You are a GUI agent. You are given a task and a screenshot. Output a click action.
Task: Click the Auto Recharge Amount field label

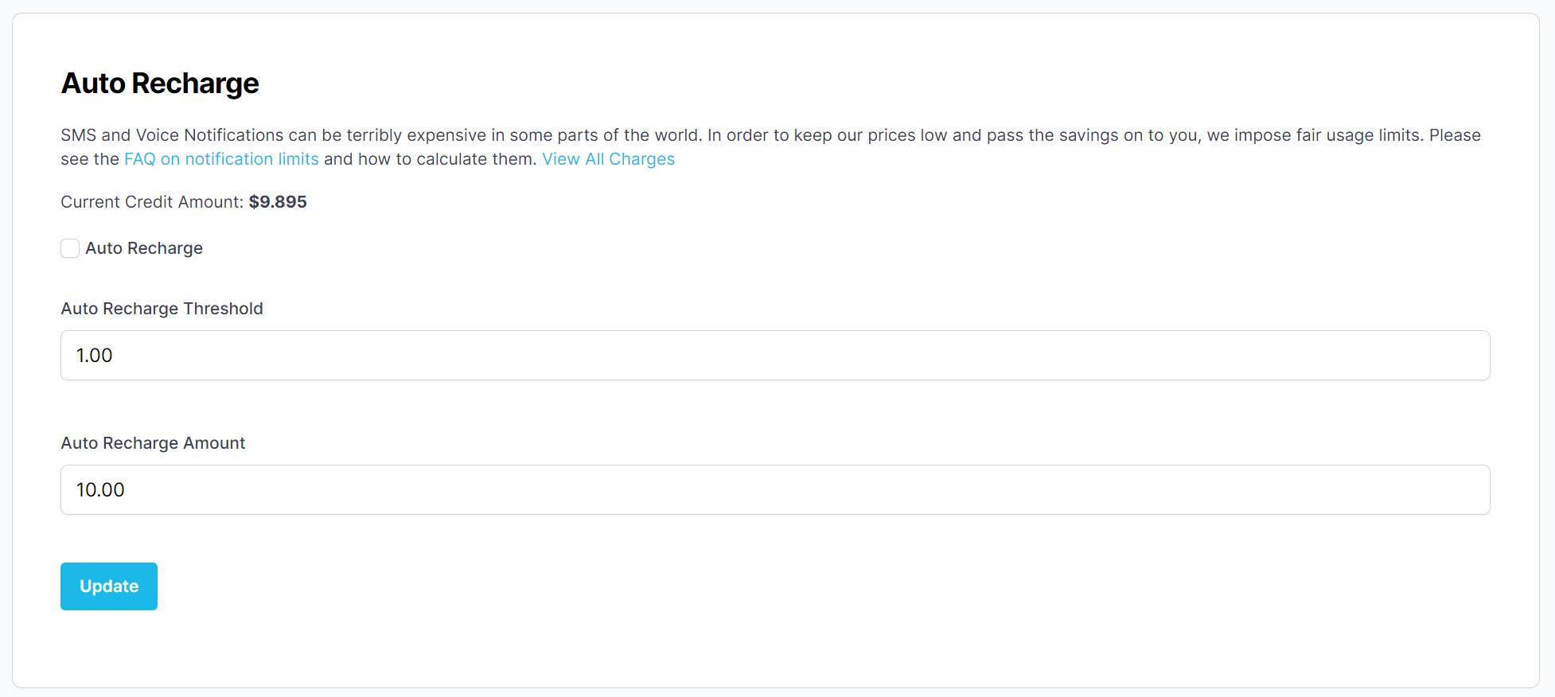pos(153,443)
